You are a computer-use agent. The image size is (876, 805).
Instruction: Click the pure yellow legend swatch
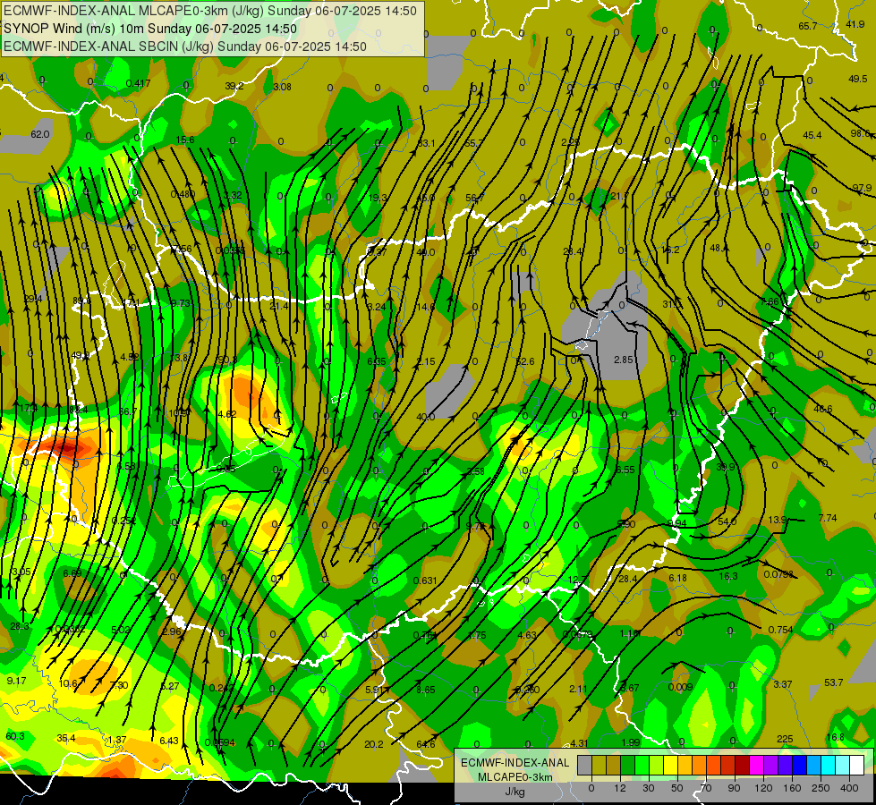670,765
